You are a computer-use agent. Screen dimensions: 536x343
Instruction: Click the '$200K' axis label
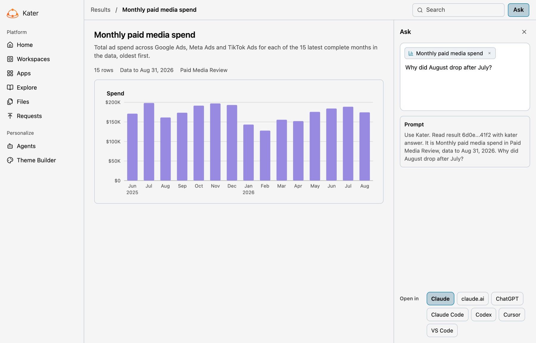(x=113, y=102)
